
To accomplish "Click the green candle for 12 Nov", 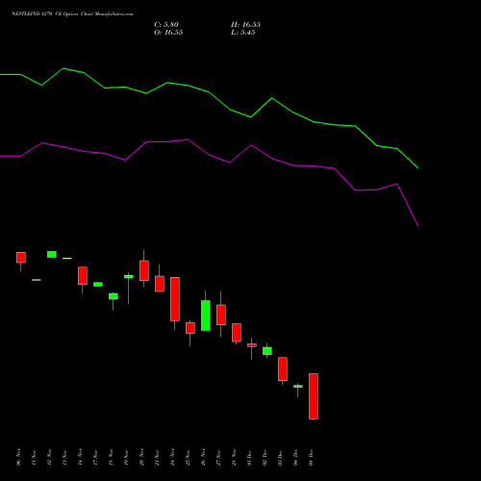I will (x=52, y=254).
